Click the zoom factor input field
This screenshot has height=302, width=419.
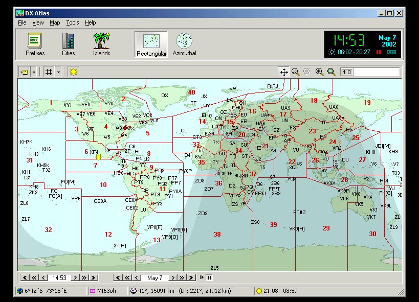(377, 72)
